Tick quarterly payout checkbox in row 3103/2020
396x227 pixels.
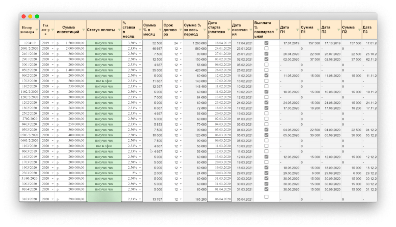click(266, 197)
